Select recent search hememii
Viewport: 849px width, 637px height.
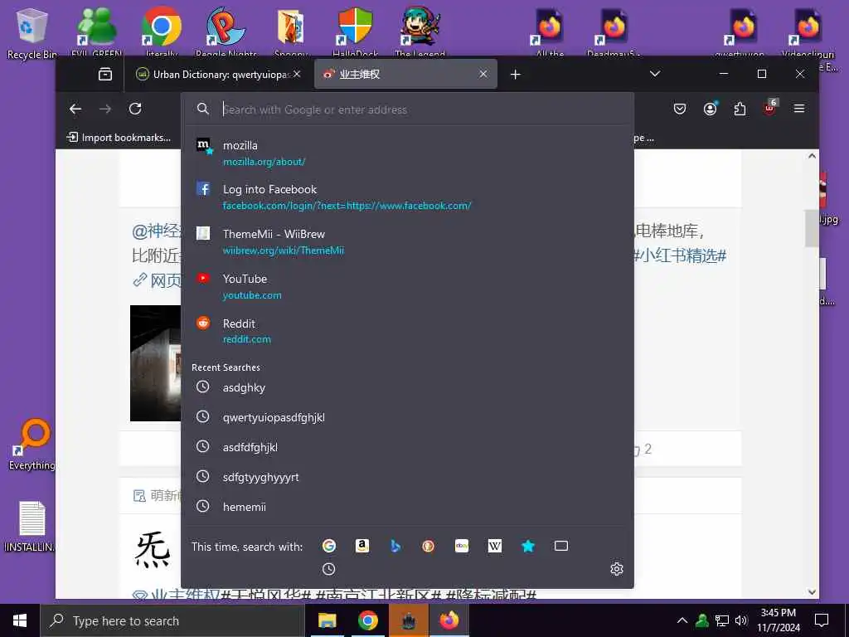407,507
